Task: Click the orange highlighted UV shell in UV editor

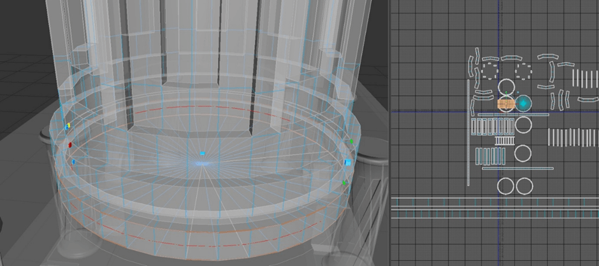Action: point(506,104)
